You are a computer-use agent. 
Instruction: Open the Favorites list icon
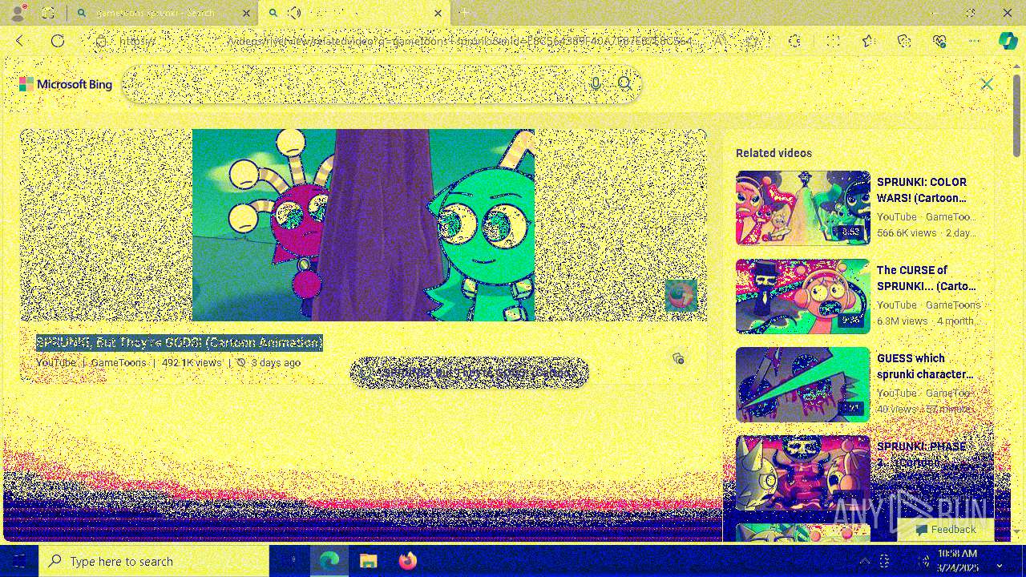click(x=868, y=41)
